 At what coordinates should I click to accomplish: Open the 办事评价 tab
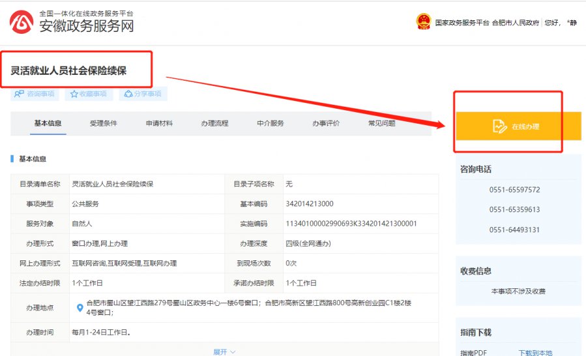tap(325, 123)
